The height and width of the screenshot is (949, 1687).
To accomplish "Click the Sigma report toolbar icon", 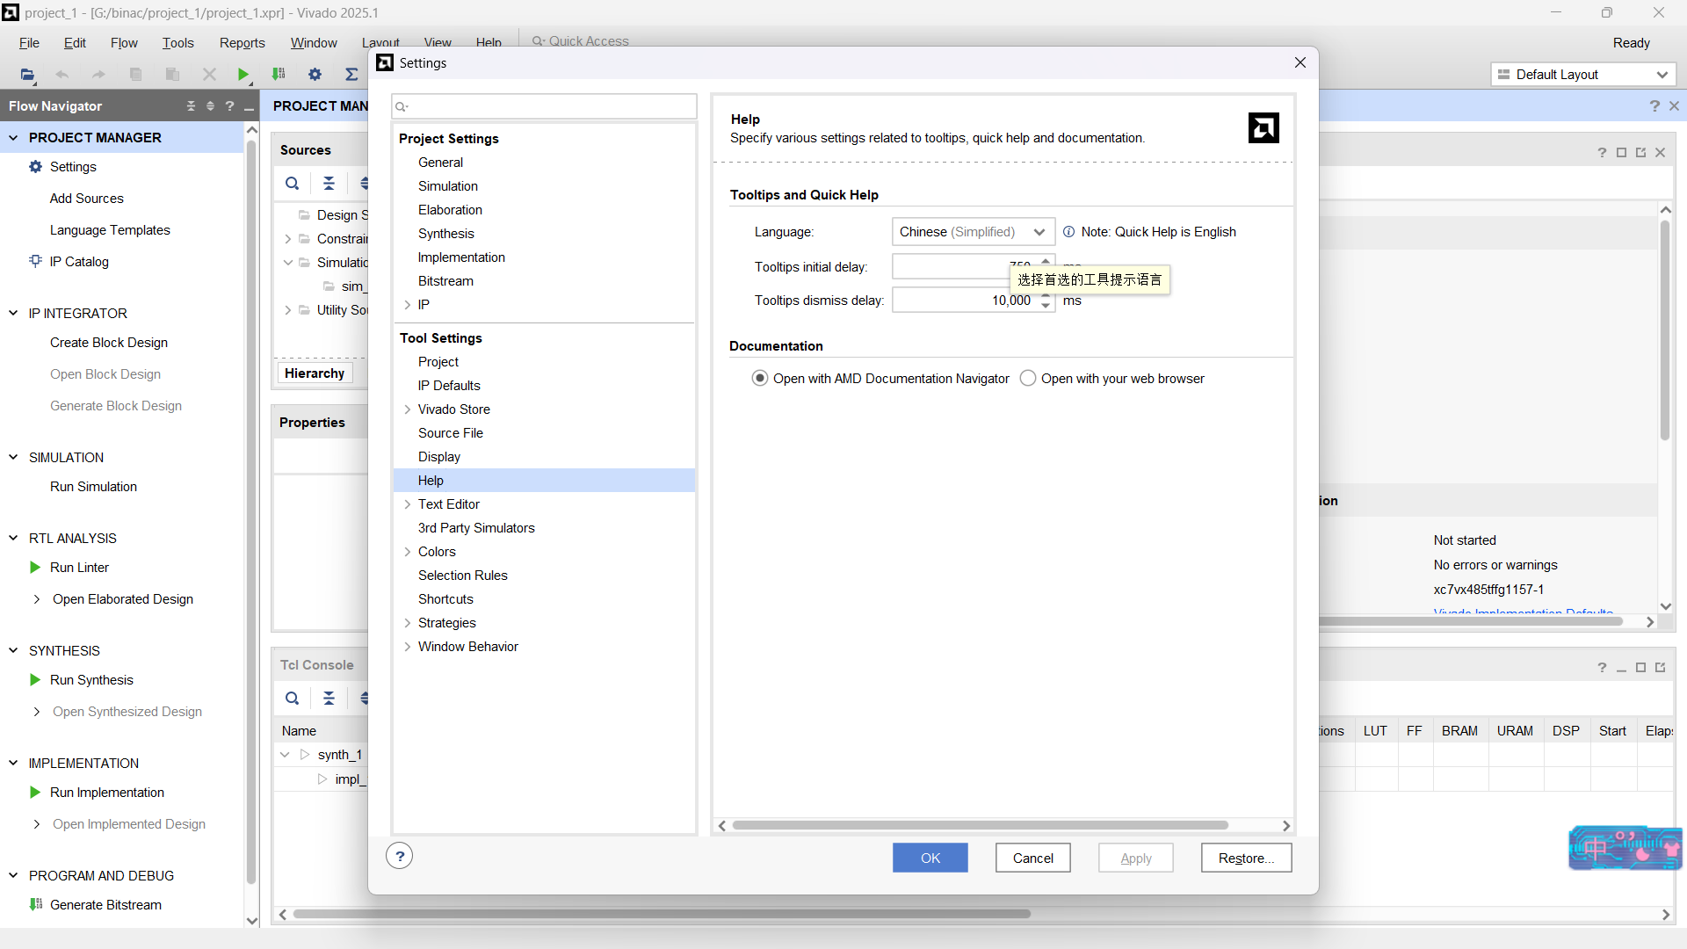I will 351,75.
